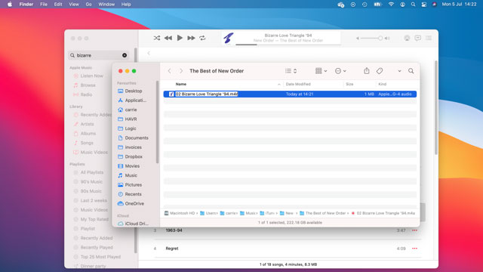This screenshot has height=272, width=483.
Task: Show lyrics in Music window
Action: click(417, 38)
